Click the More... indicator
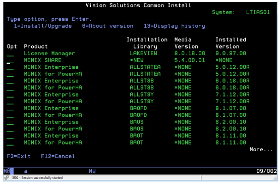The image size is (279, 183). pyautogui.click(x=261, y=150)
